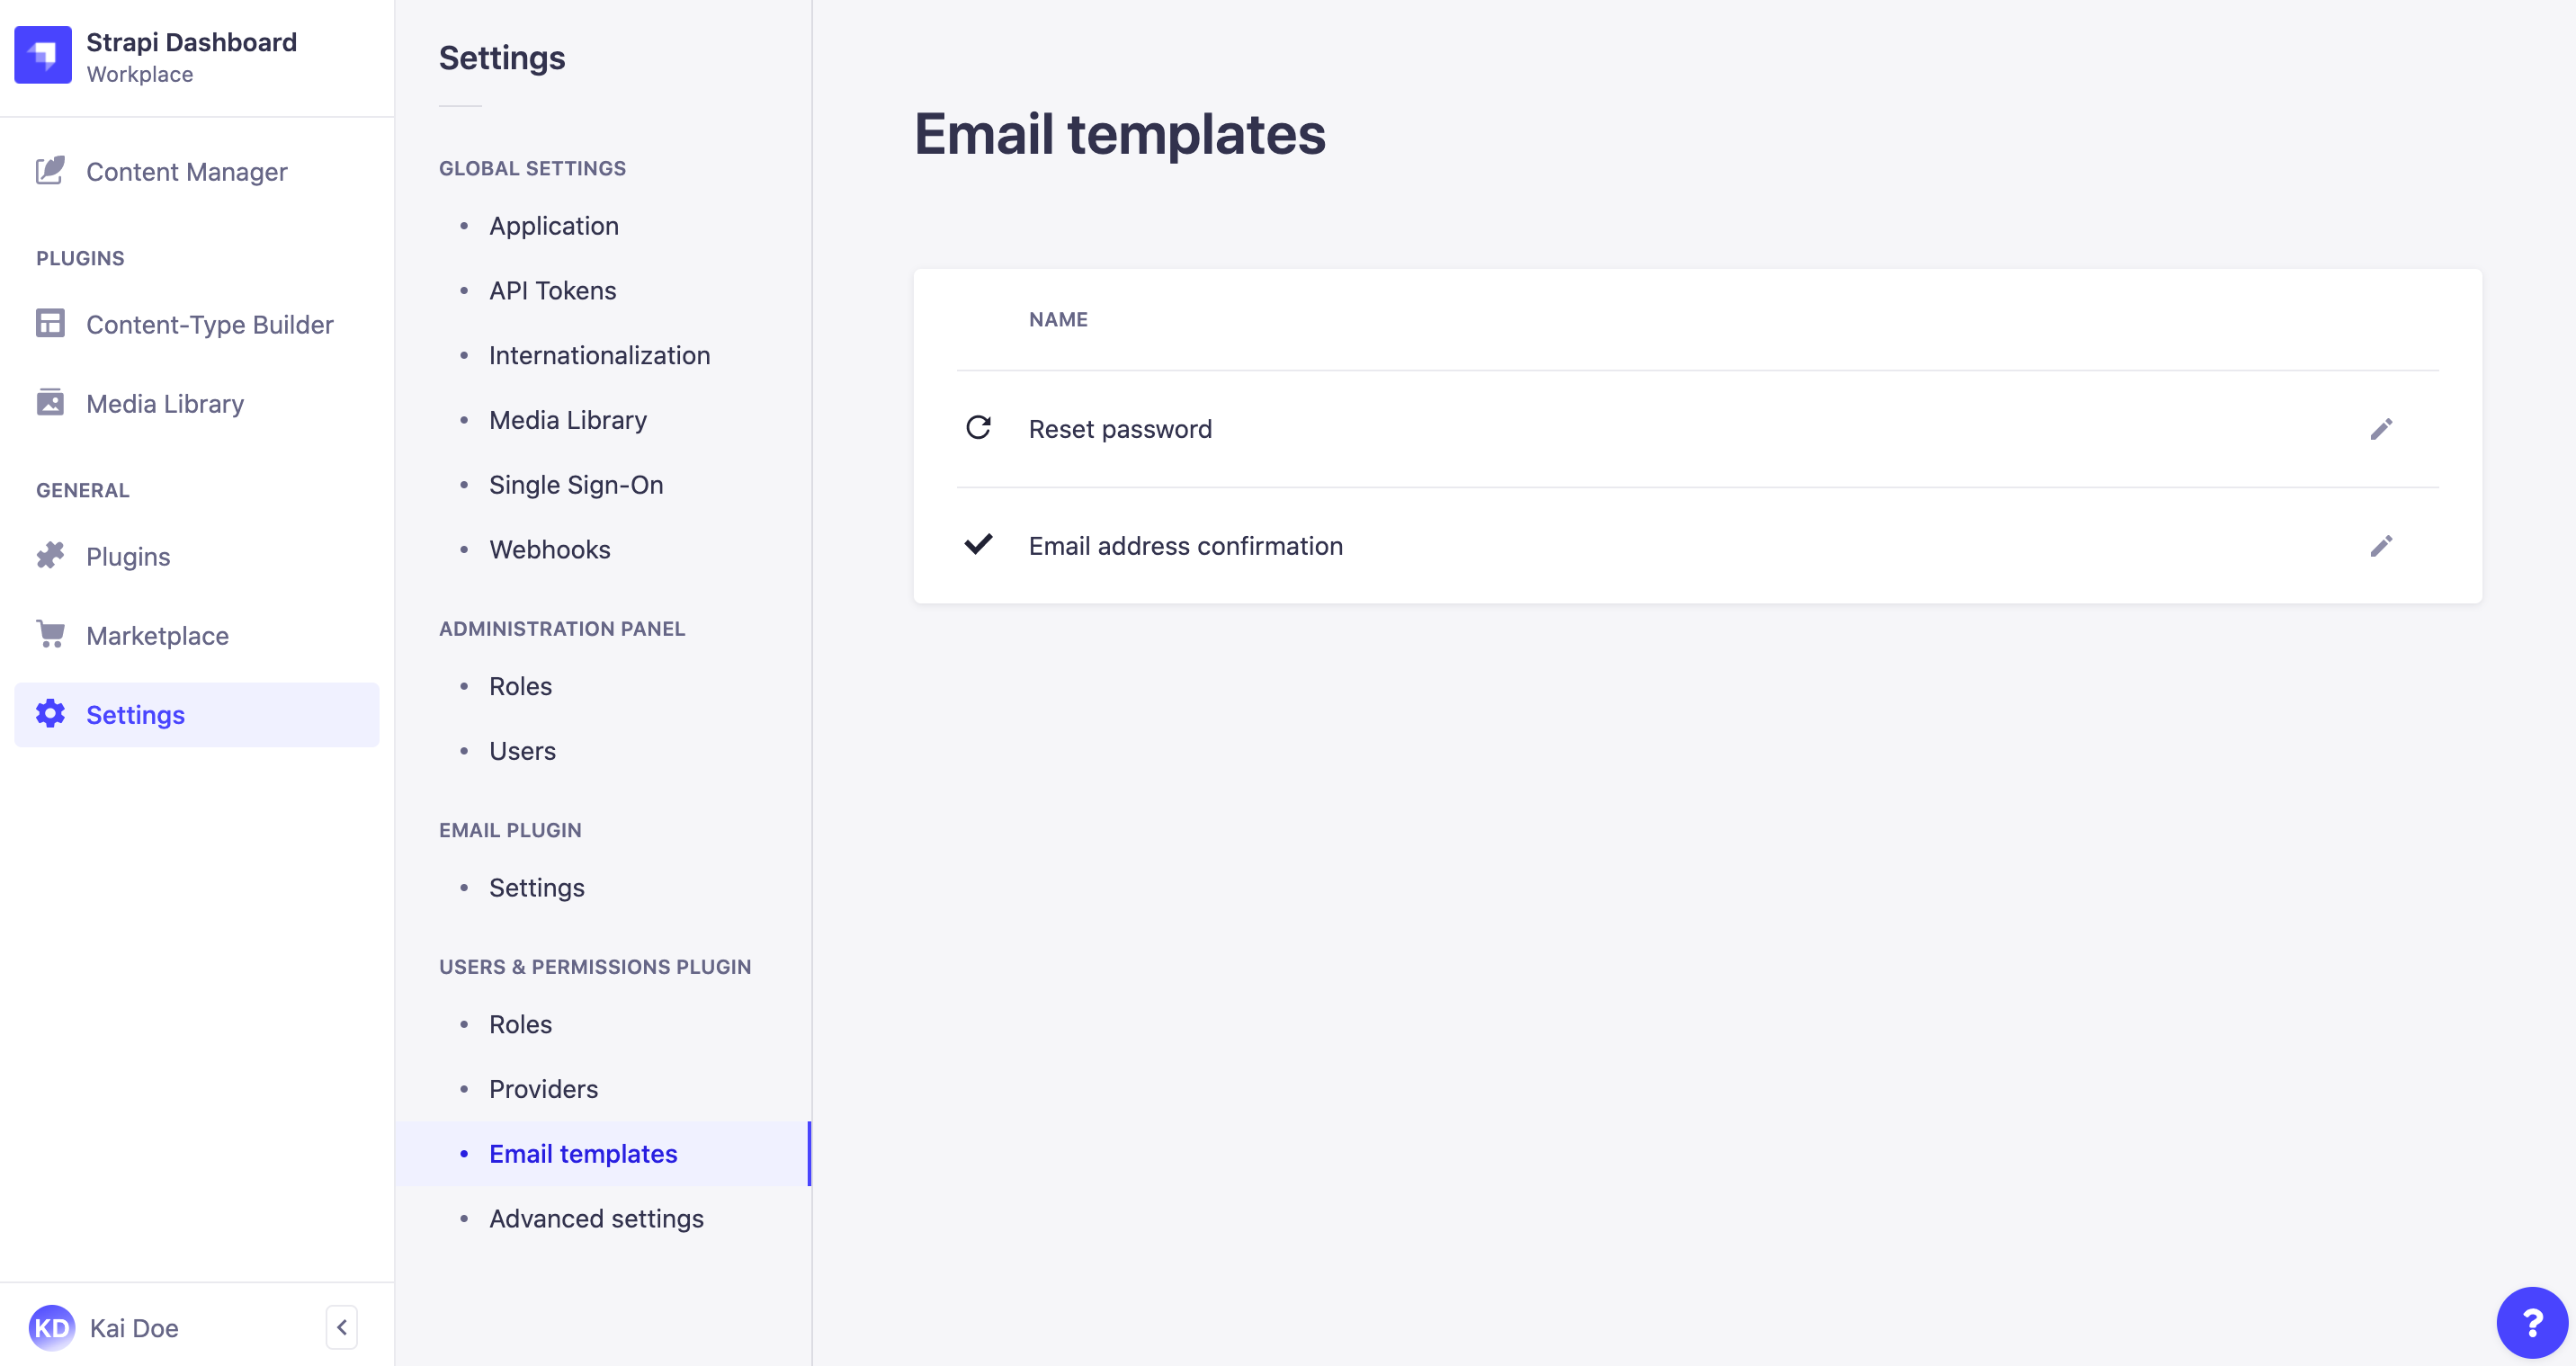Open Single Sign-On configuration
The image size is (2576, 1366).
pos(575,484)
